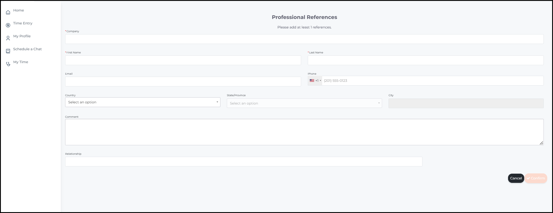
Task: Click the Country dropdown arrow
Action: [x=217, y=102]
